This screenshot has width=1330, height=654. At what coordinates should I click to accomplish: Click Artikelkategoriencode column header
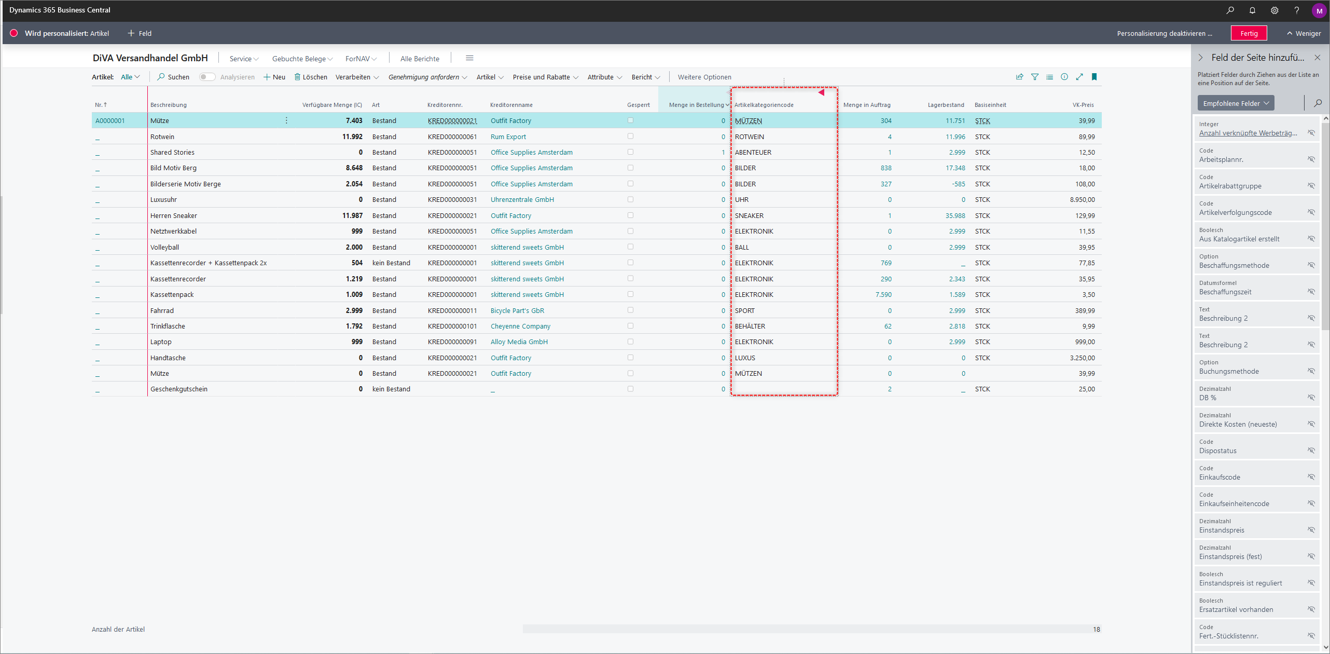764,105
